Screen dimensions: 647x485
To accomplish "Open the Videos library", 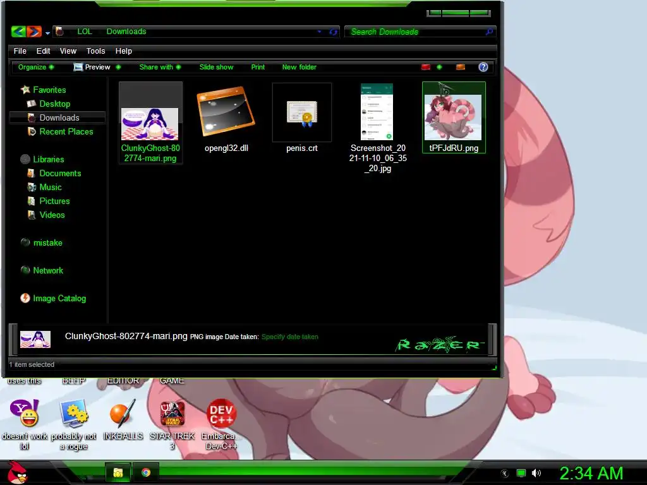I will click(52, 215).
